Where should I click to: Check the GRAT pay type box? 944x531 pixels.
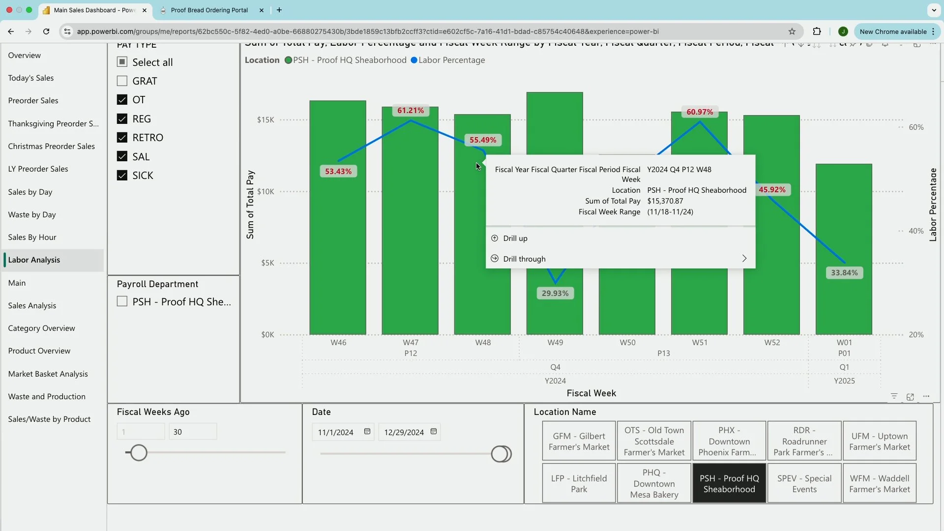tap(122, 81)
